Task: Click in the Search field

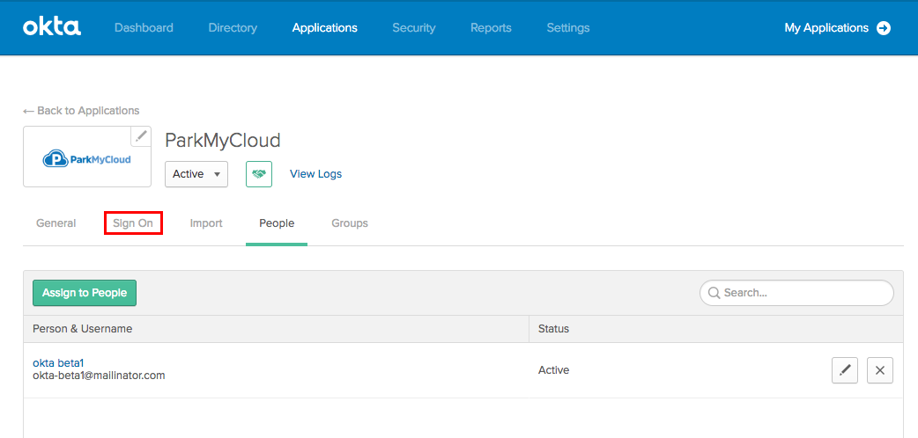Action: [796, 293]
